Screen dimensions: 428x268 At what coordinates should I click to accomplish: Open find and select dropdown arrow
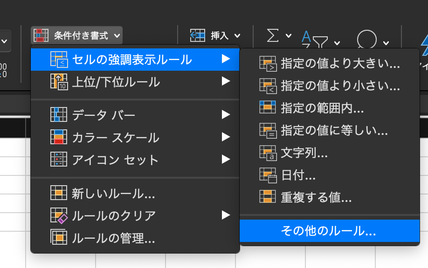click(386, 43)
